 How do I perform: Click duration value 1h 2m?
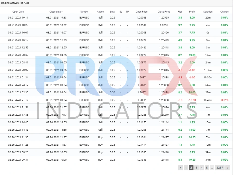[208, 70]
